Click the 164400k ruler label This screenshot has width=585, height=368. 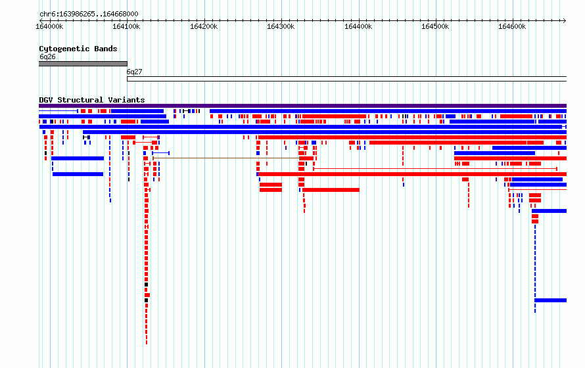click(358, 27)
